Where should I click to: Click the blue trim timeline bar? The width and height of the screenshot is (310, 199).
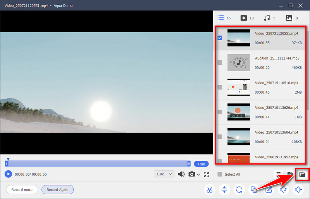(98, 164)
